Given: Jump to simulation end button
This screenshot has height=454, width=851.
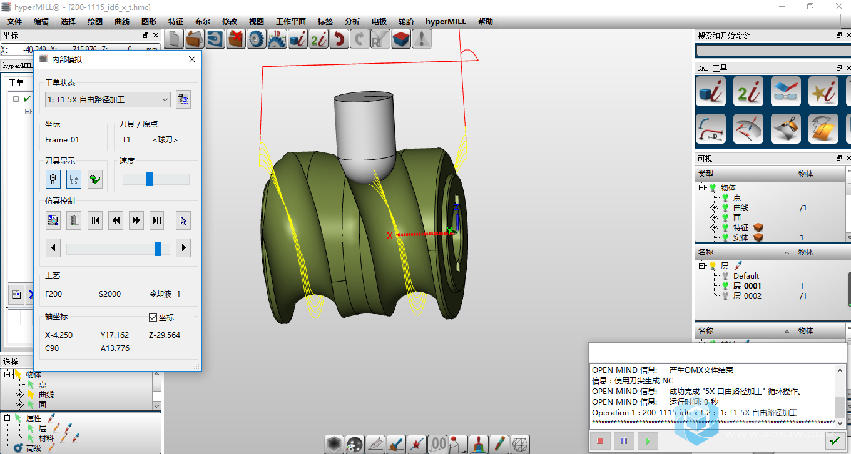Looking at the screenshot, I should 157,220.
